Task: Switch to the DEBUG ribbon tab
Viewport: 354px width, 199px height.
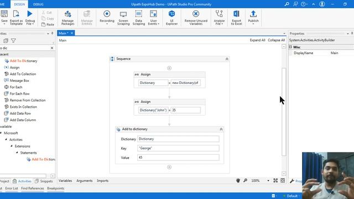Action: point(38,4)
